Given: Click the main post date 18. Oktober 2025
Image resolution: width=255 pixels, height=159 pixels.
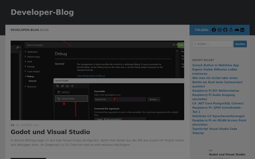Looking at the screenshot, I should (x=27, y=125).
